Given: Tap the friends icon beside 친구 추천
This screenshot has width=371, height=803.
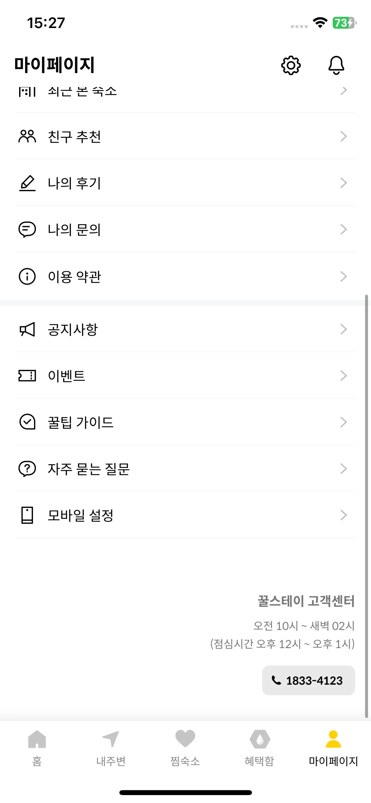Looking at the screenshot, I should click(x=27, y=136).
